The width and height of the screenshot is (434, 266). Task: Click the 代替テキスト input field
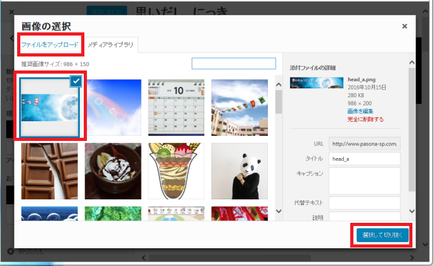[x=364, y=203]
